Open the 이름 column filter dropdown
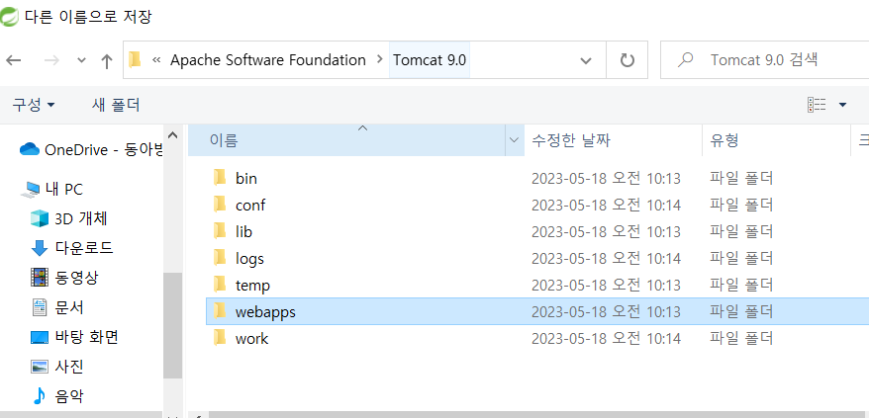 tap(515, 140)
